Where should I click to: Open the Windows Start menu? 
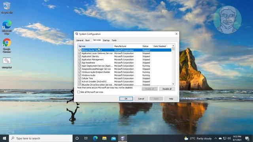pos(4,138)
